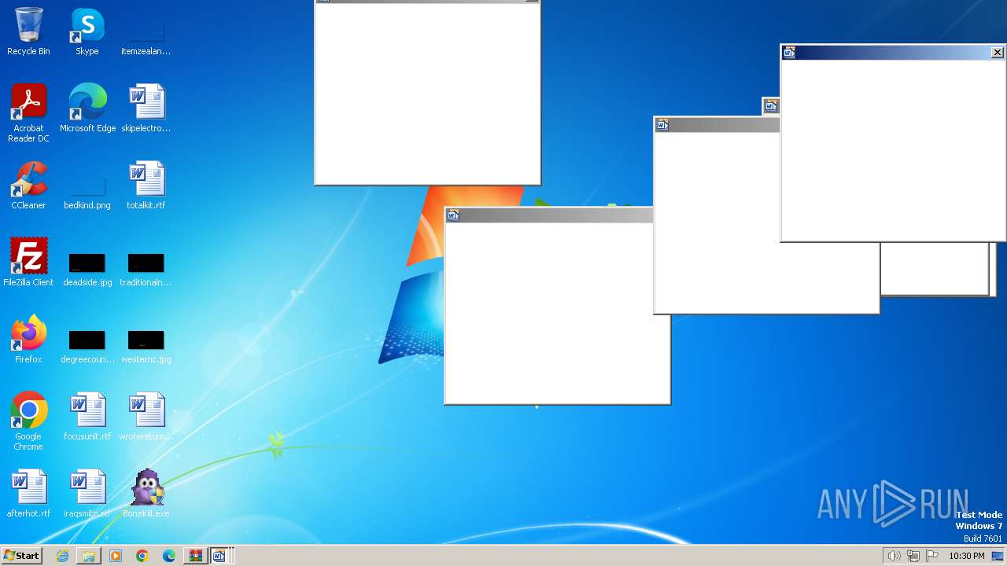Open the network tray icon

(x=913, y=556)
